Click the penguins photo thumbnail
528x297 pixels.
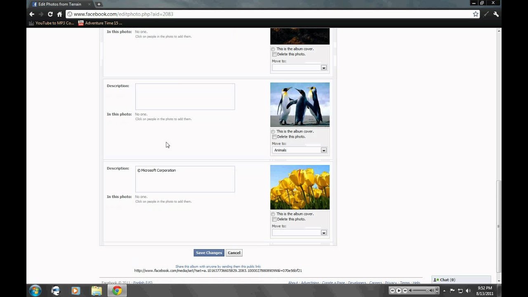click(300, 104)
